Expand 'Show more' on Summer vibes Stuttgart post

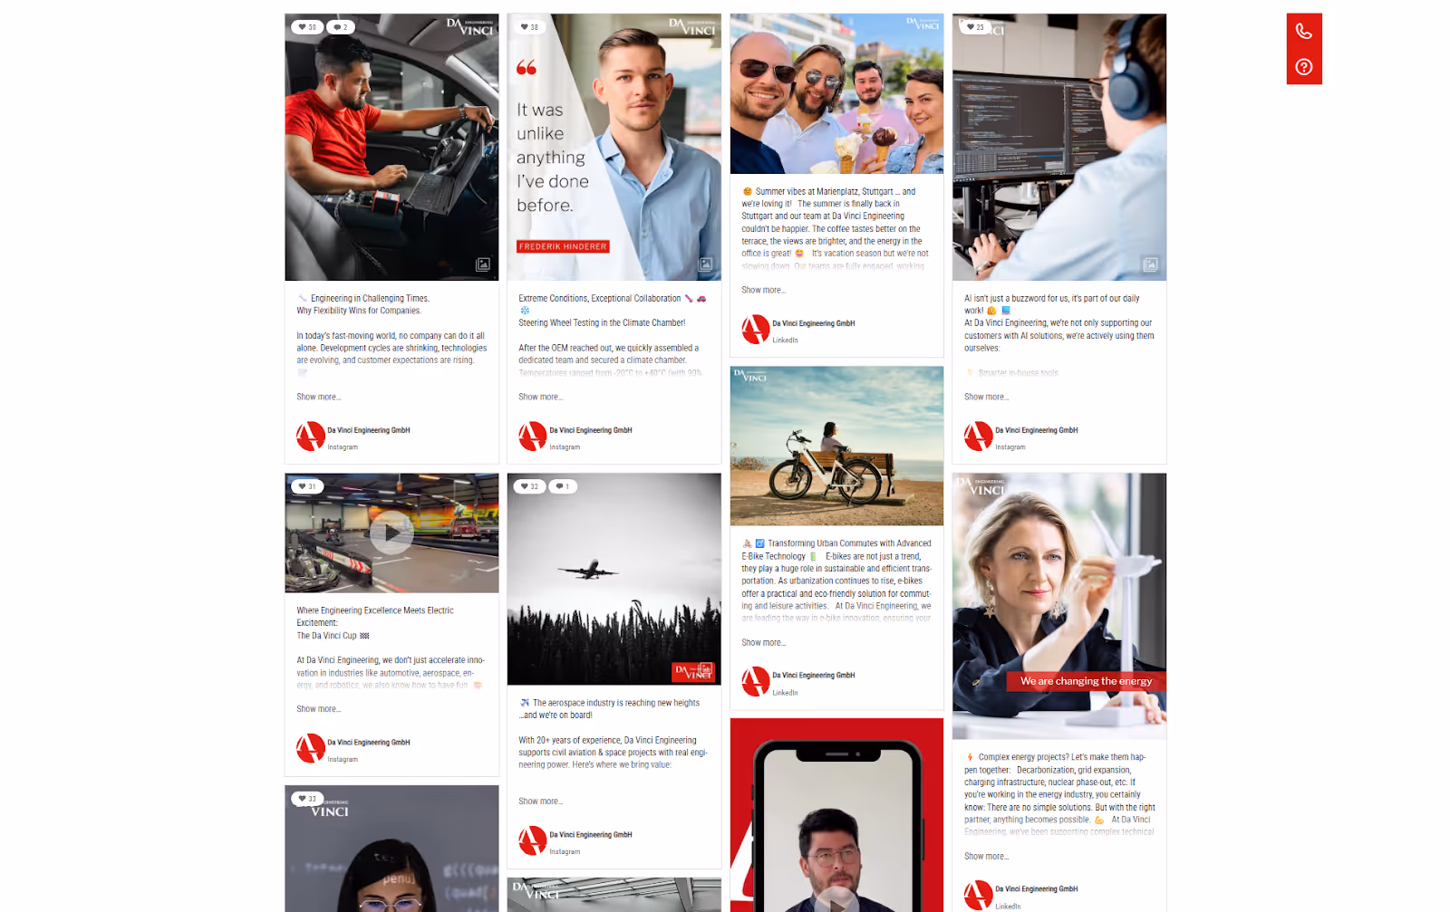click(764, 290)
